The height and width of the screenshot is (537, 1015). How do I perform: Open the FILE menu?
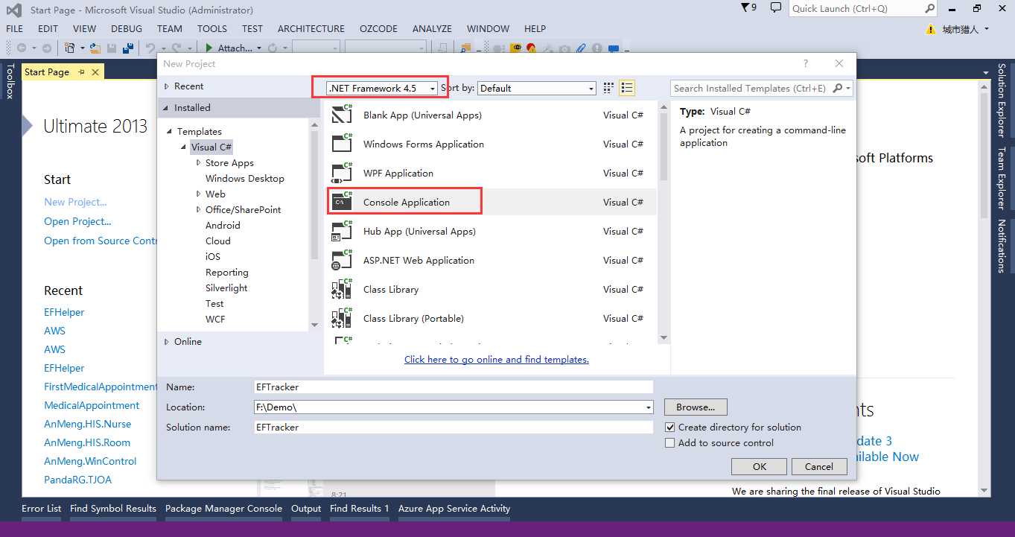[14, 28]
